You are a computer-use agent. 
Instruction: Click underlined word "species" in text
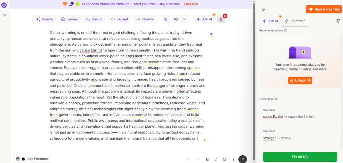(194, 68)
